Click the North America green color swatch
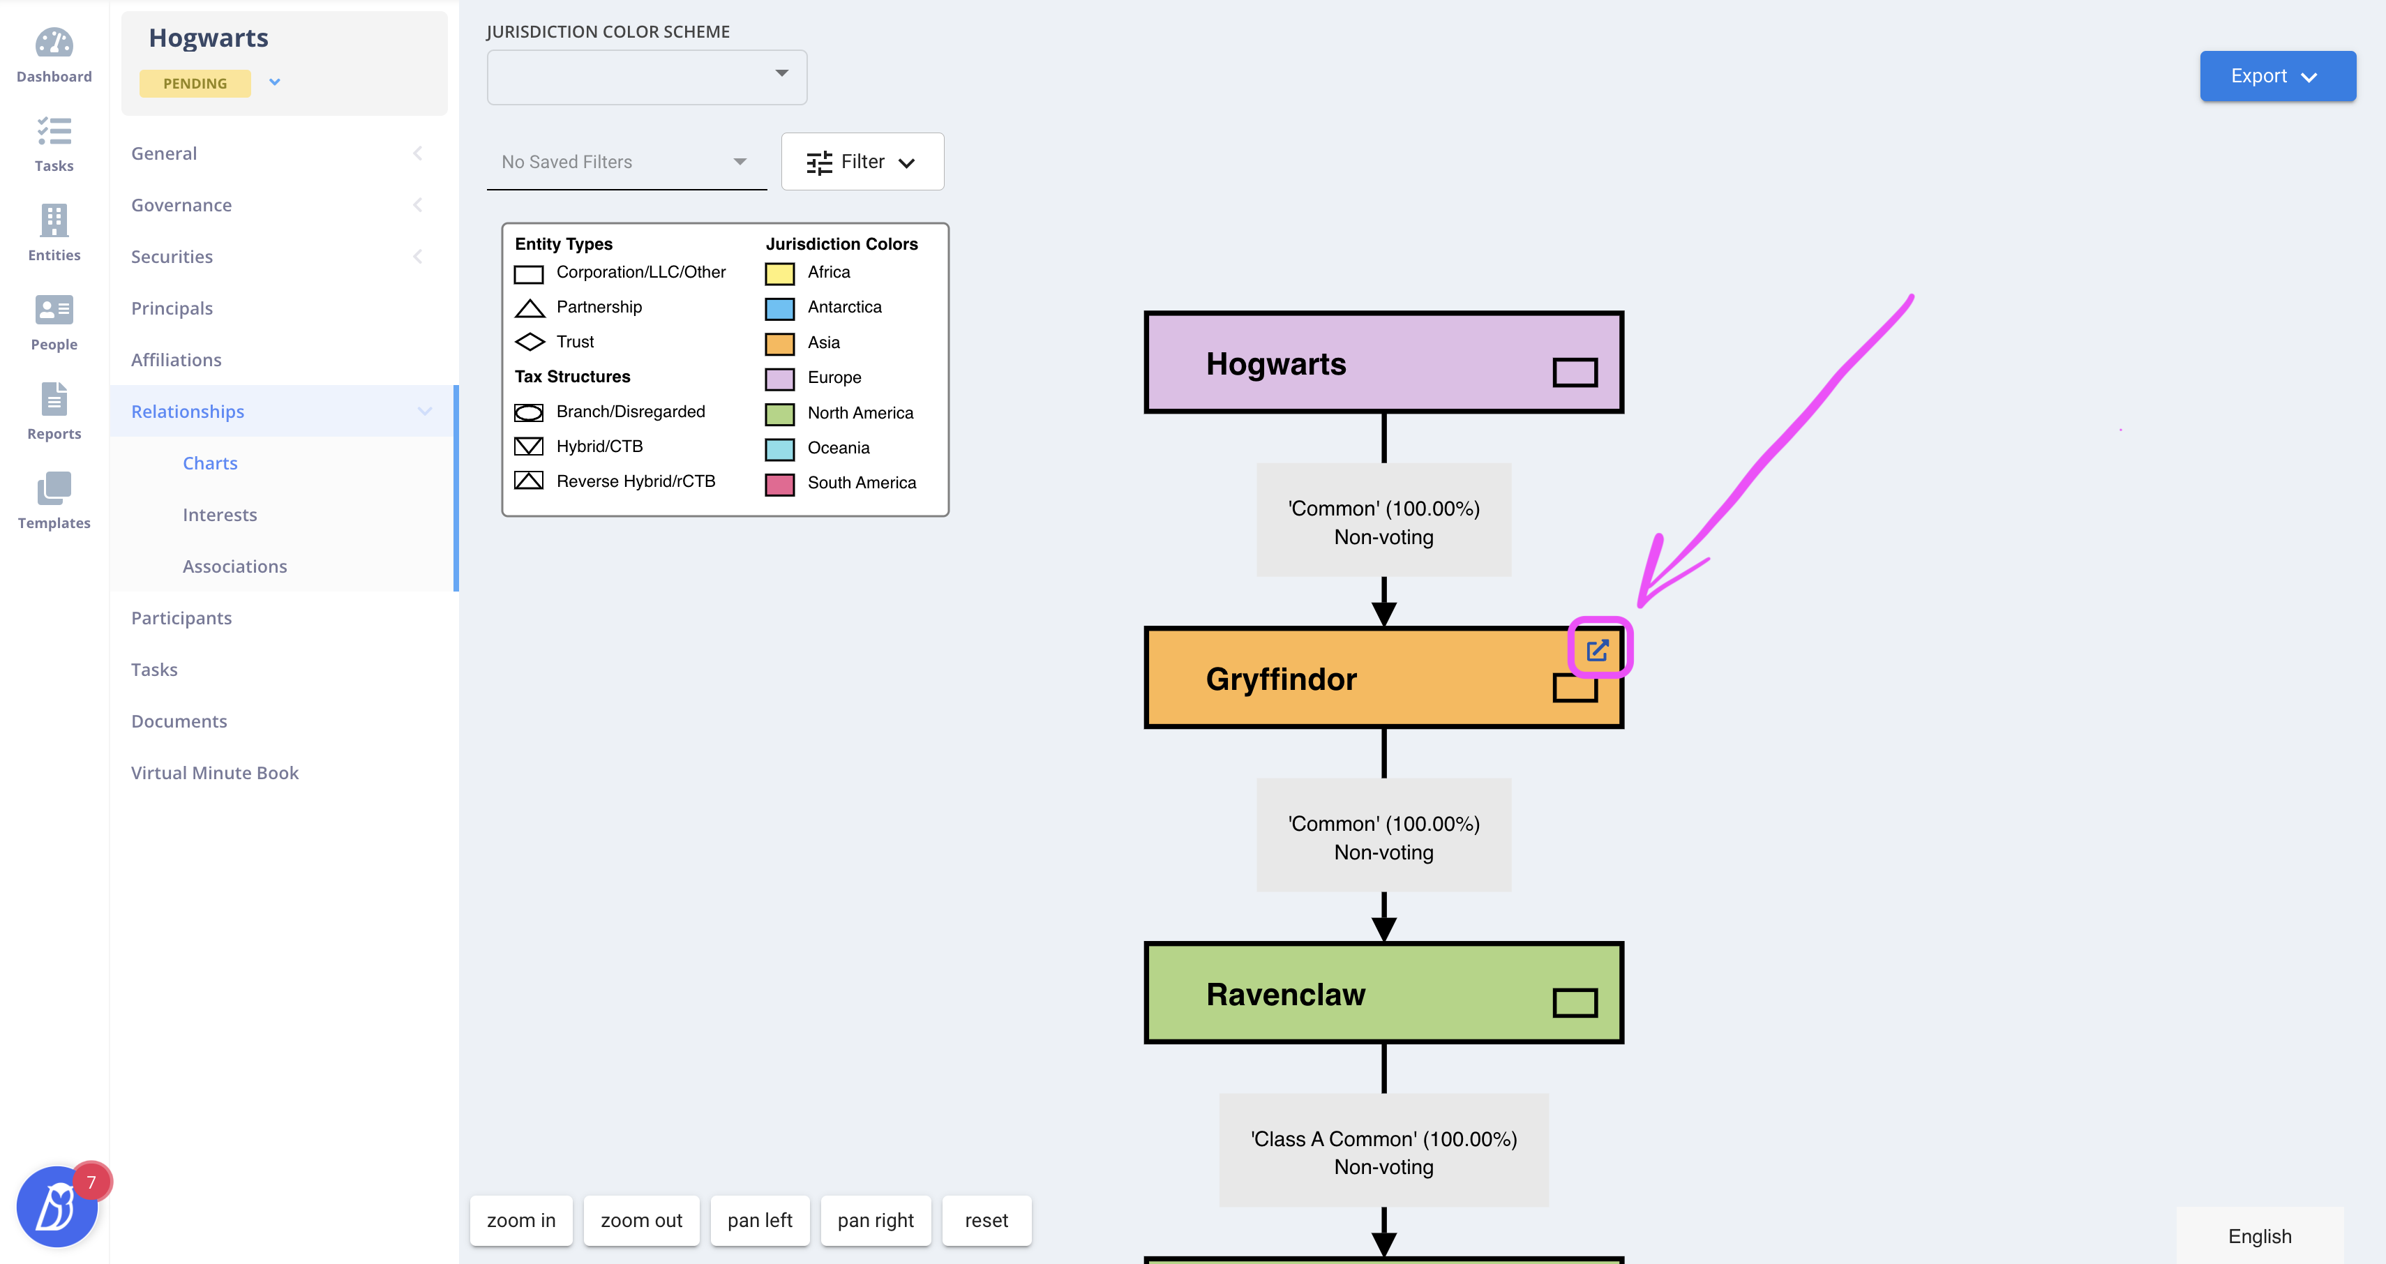This screenshot has width=2386, height=1264. [779, 414]
